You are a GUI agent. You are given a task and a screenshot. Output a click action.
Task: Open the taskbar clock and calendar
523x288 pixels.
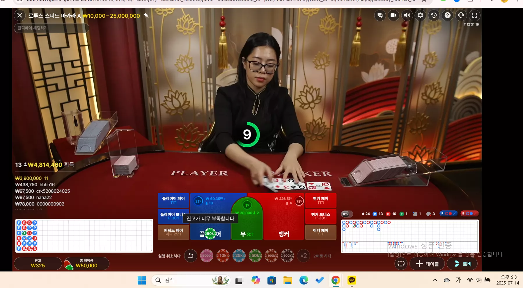pyautogui.click(x=508, y=280)
